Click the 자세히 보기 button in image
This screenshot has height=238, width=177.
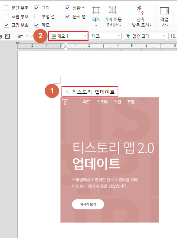[x=88, y=204]
